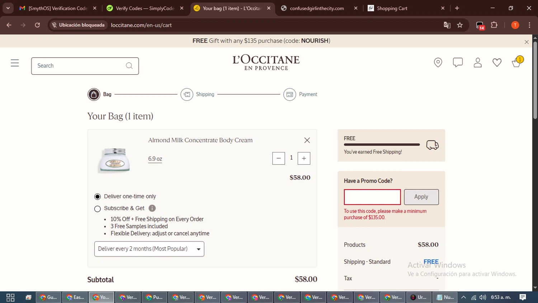The image size is (538, 303).
Task: Open the hamburger navigation menu
Action: 15,63
